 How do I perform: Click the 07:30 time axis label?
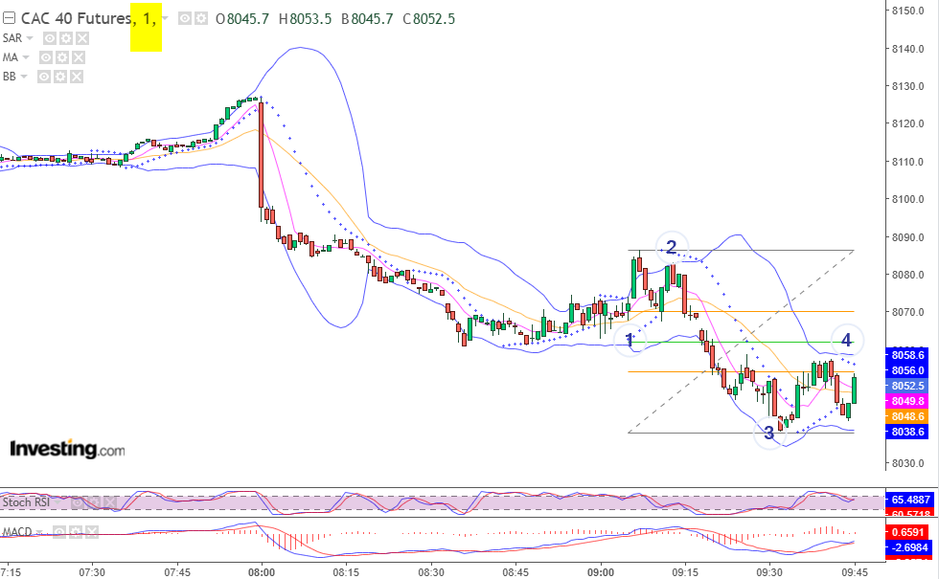tap(92, 572)
